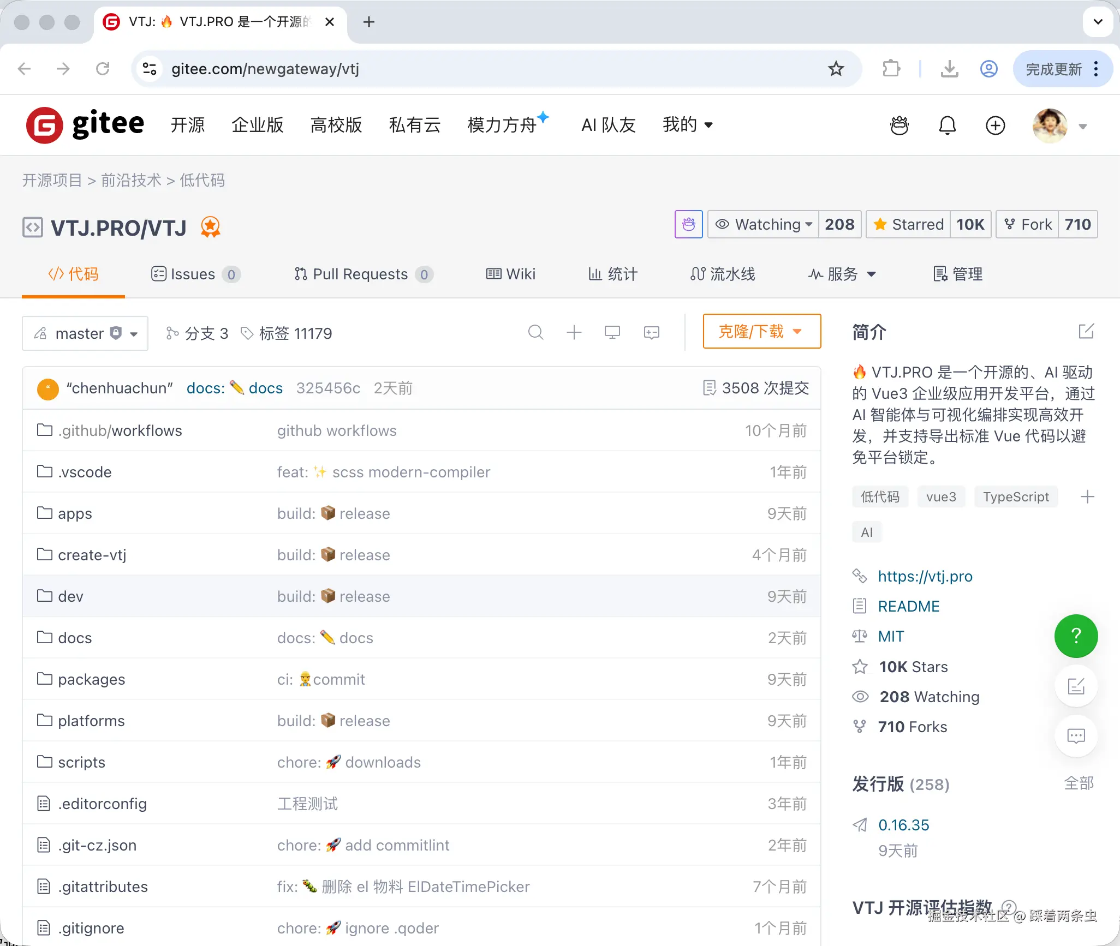This screenshot has height=946, width=1120.
Task: Click the green help question button
Action: [1076, 636]
